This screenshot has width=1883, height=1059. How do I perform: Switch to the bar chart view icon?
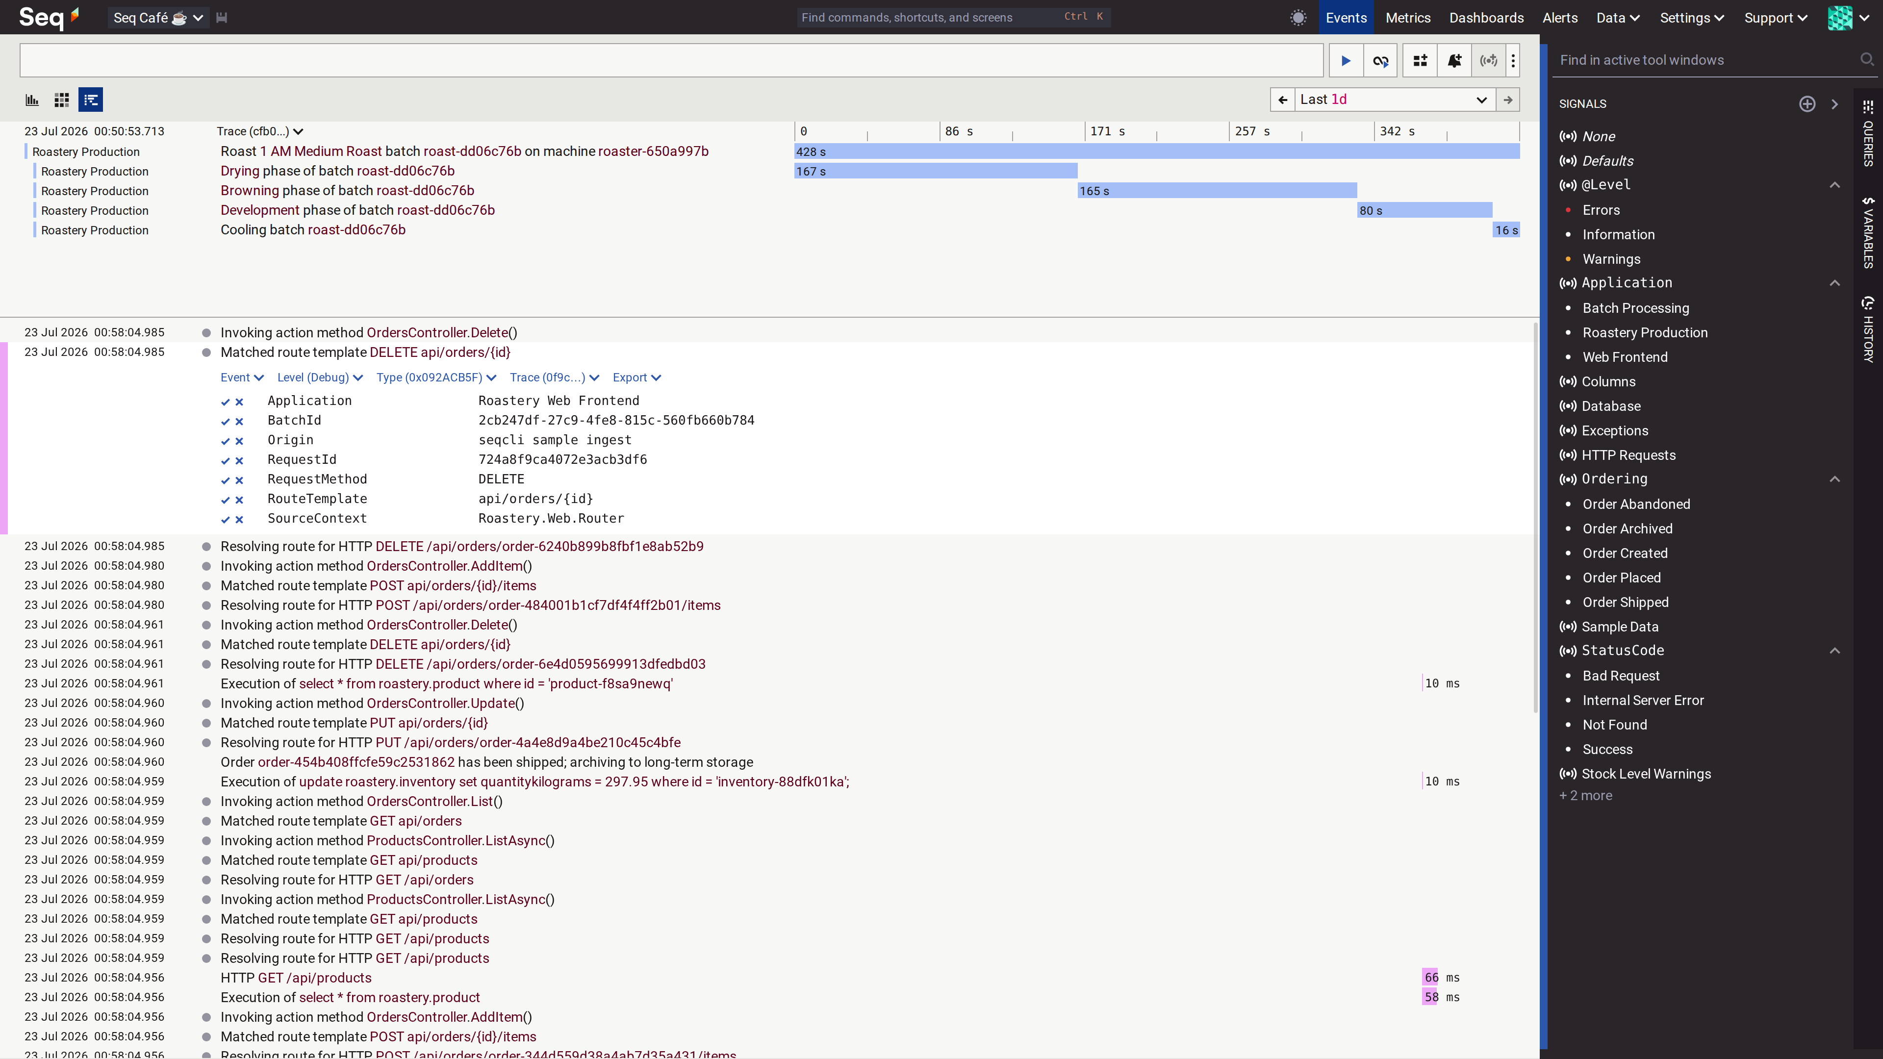tap(32, 100)
